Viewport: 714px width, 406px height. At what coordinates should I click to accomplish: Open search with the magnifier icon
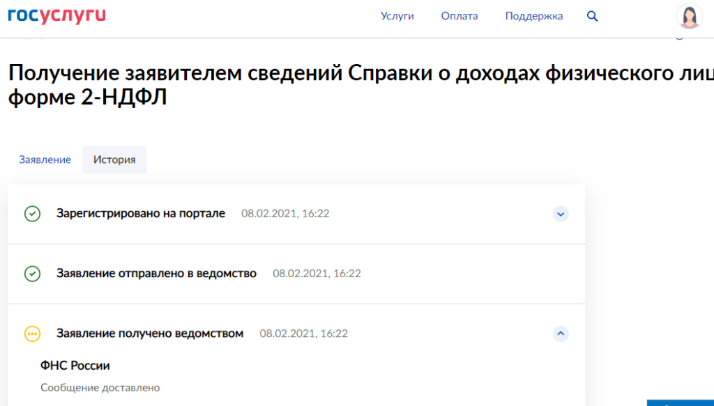coord(592,16)
